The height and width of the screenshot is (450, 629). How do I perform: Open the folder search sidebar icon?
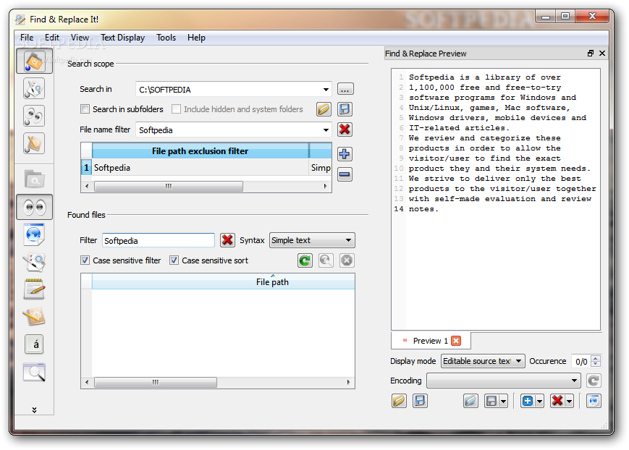34,179
